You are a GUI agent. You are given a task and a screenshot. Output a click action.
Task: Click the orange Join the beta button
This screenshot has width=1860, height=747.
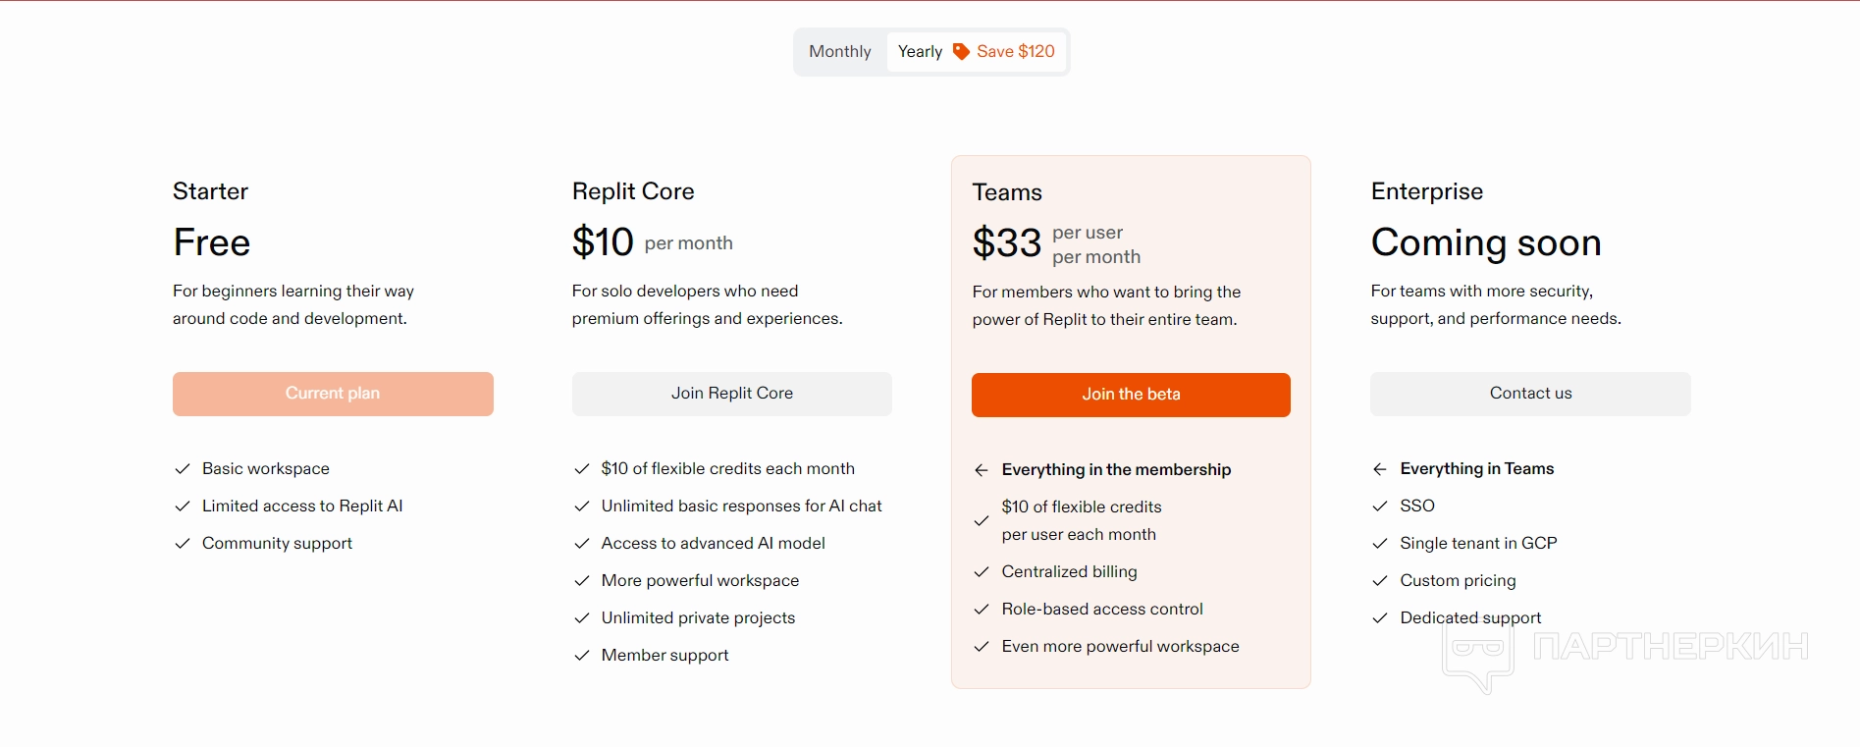1131,395
